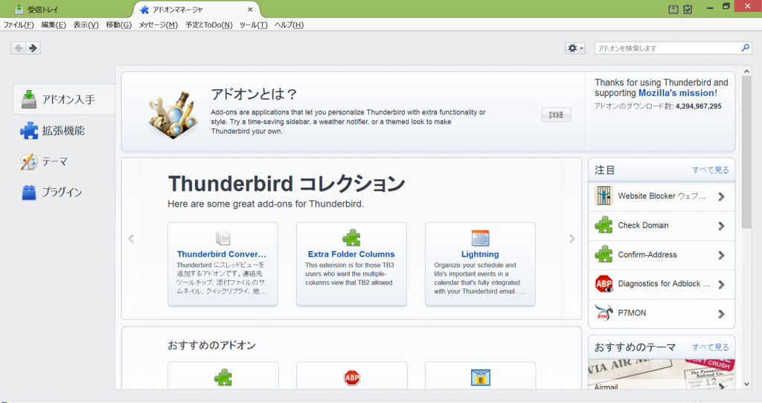The width and height of the screenshot is (762, 403).
Task: Open the Thunderbird Conver... add-on link
Action: (x=222, y=254)
